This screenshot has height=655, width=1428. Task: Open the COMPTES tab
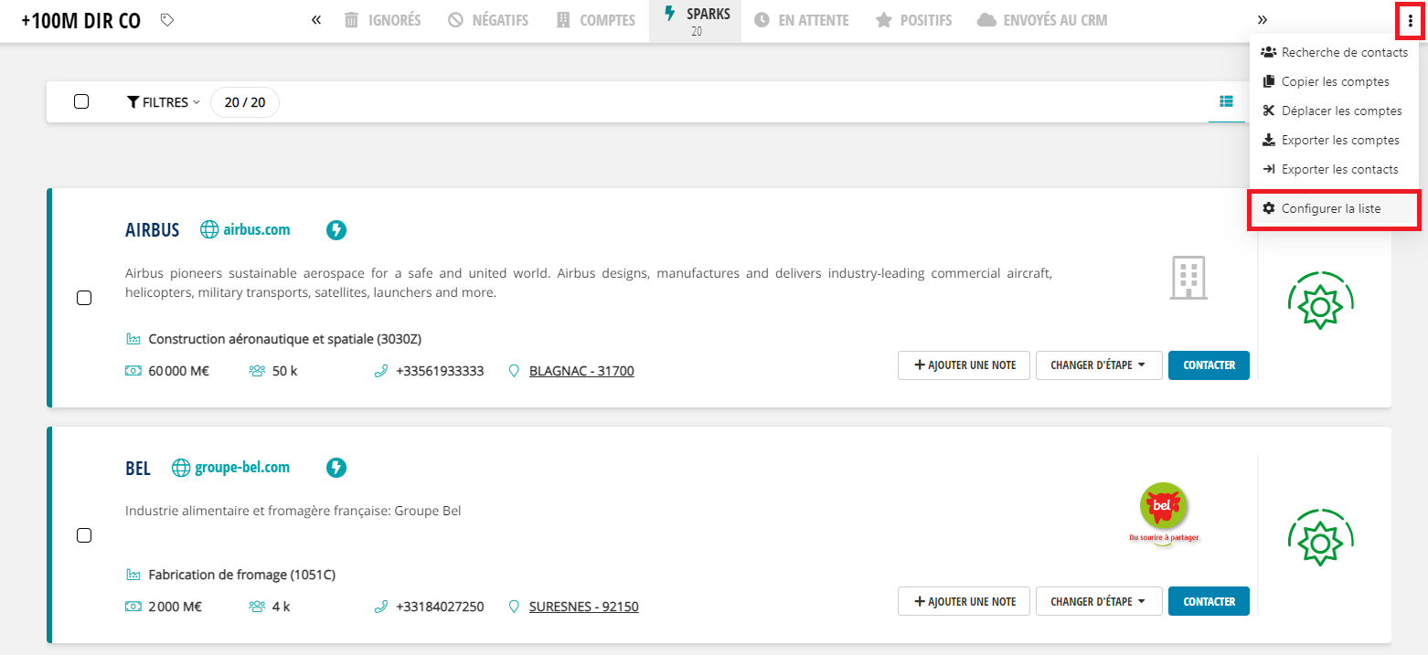point(595,20)
